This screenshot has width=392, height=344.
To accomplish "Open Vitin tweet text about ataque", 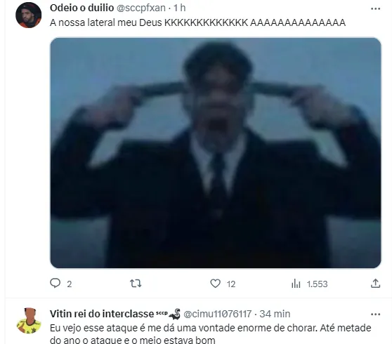I will [x=211, y=333].
